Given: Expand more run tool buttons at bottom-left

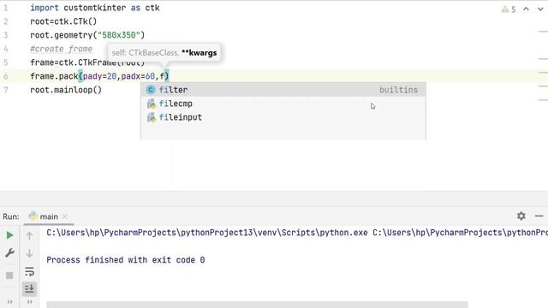Looking at the screenshot, I should click(x=9, y=302).
